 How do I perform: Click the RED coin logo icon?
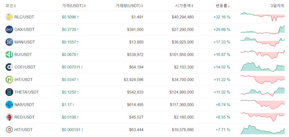click(9, 117)
